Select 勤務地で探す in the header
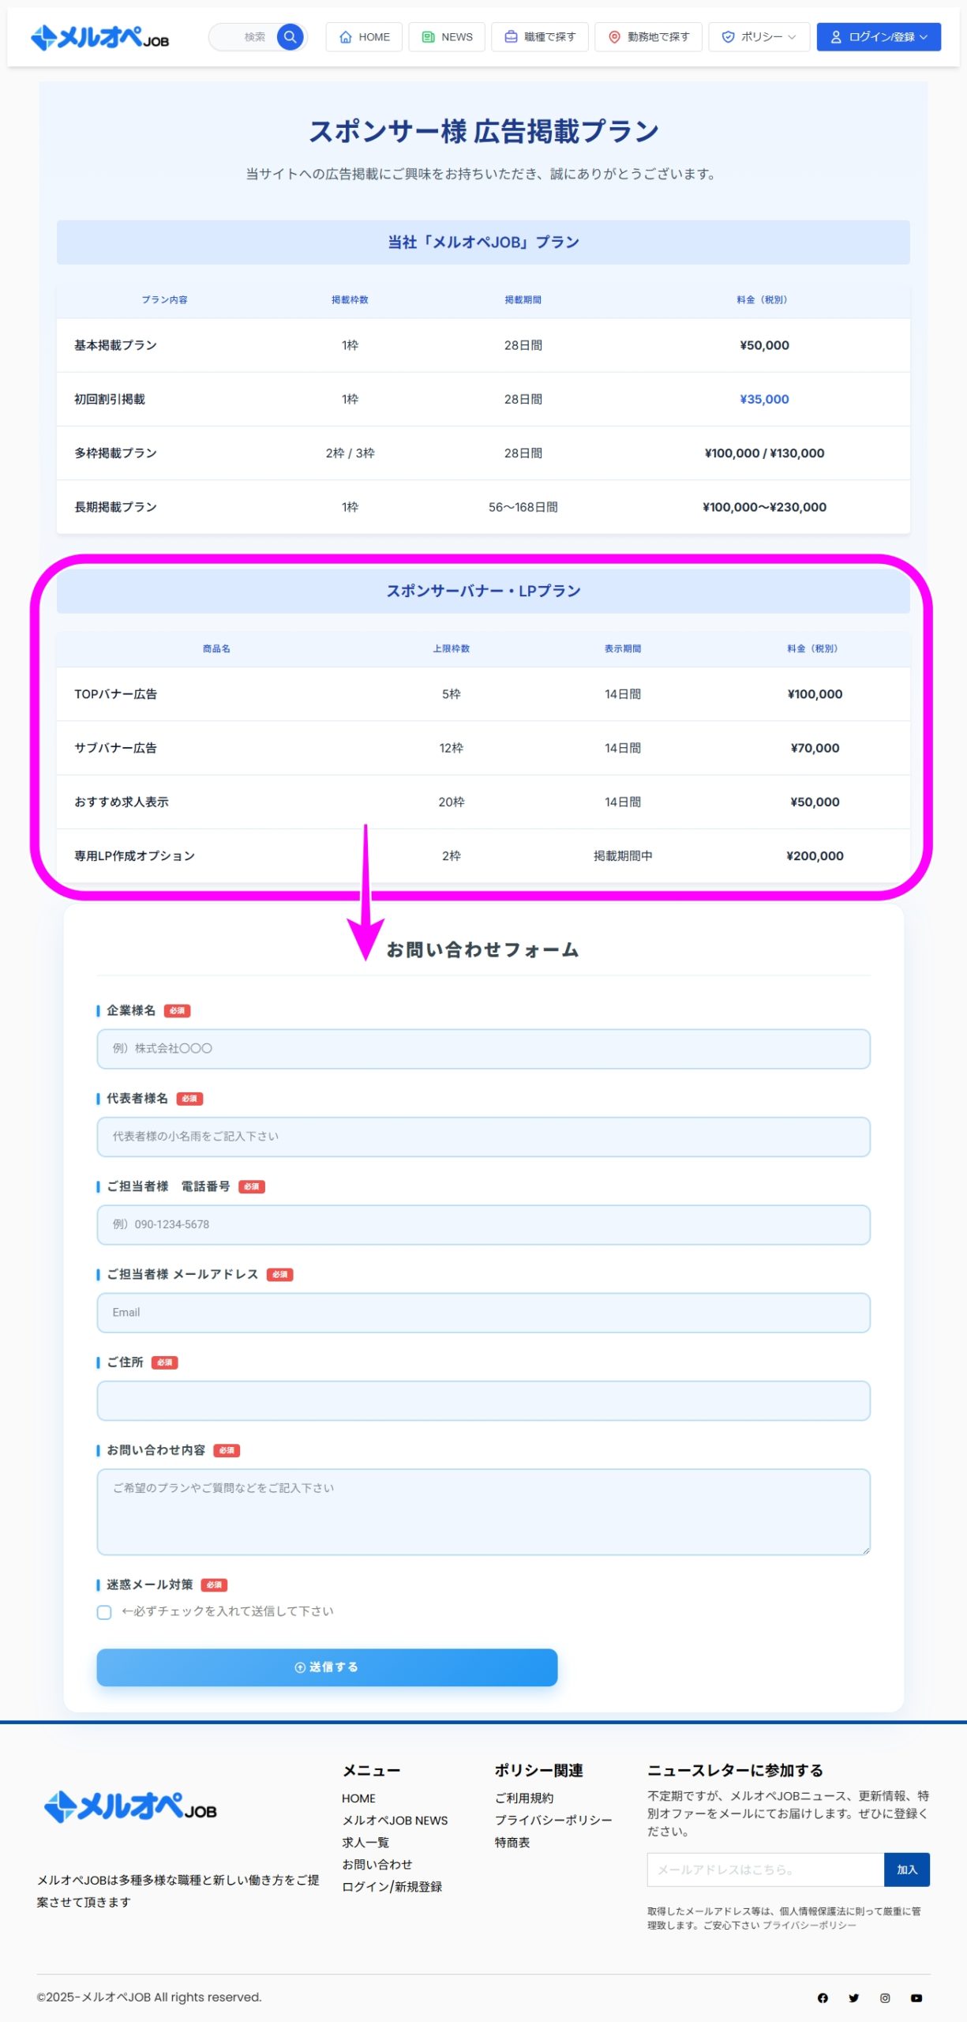Screen dimensions: 967x2022 (648, 37)
